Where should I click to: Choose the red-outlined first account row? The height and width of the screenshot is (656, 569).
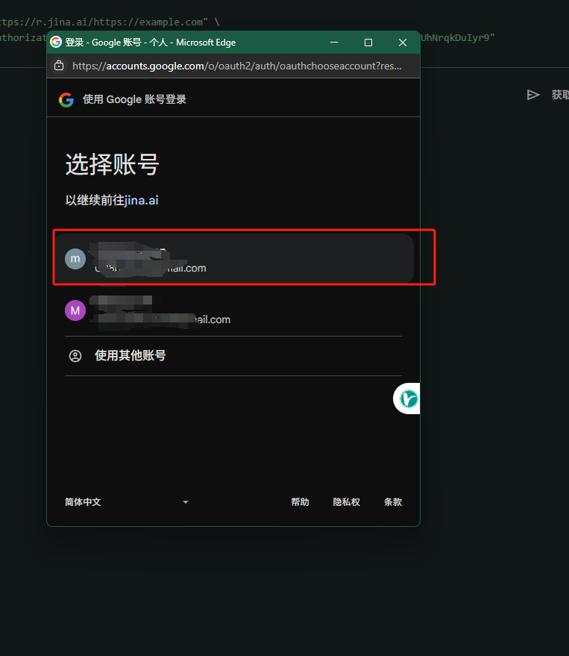[239, 258]
